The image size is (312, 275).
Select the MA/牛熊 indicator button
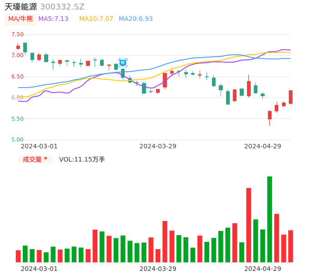tap(20, 19)
